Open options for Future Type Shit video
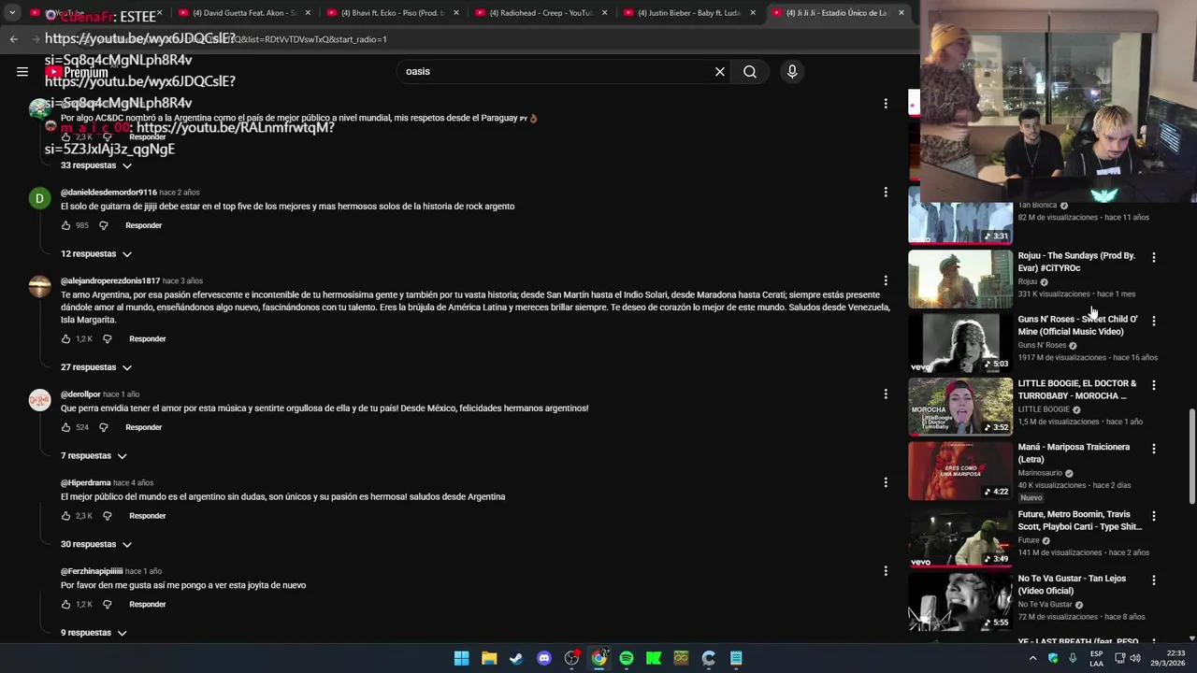 pyautogui.click(x=1153, y=516)
